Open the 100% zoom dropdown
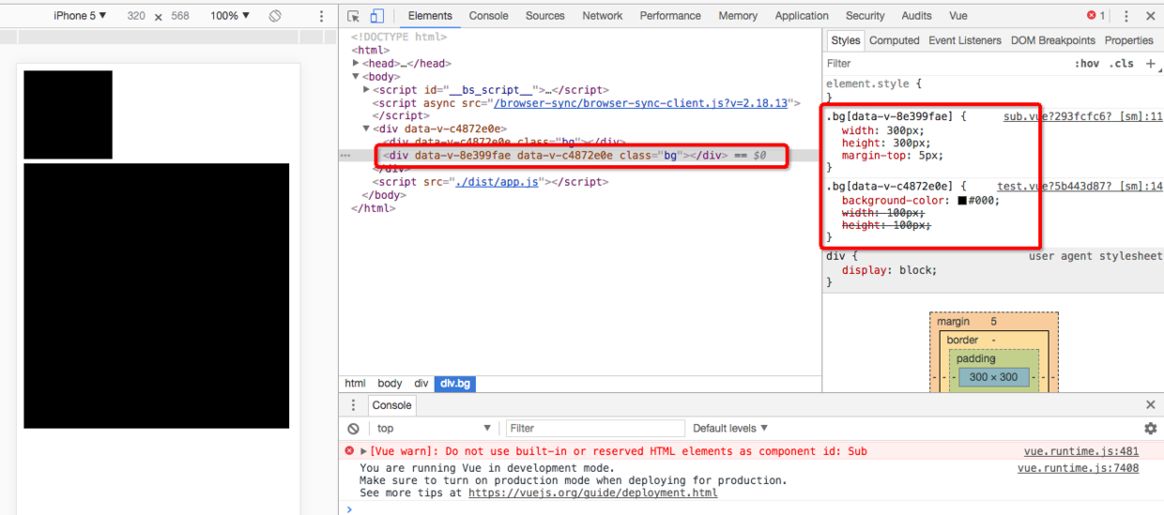 (x=230, y=16)
